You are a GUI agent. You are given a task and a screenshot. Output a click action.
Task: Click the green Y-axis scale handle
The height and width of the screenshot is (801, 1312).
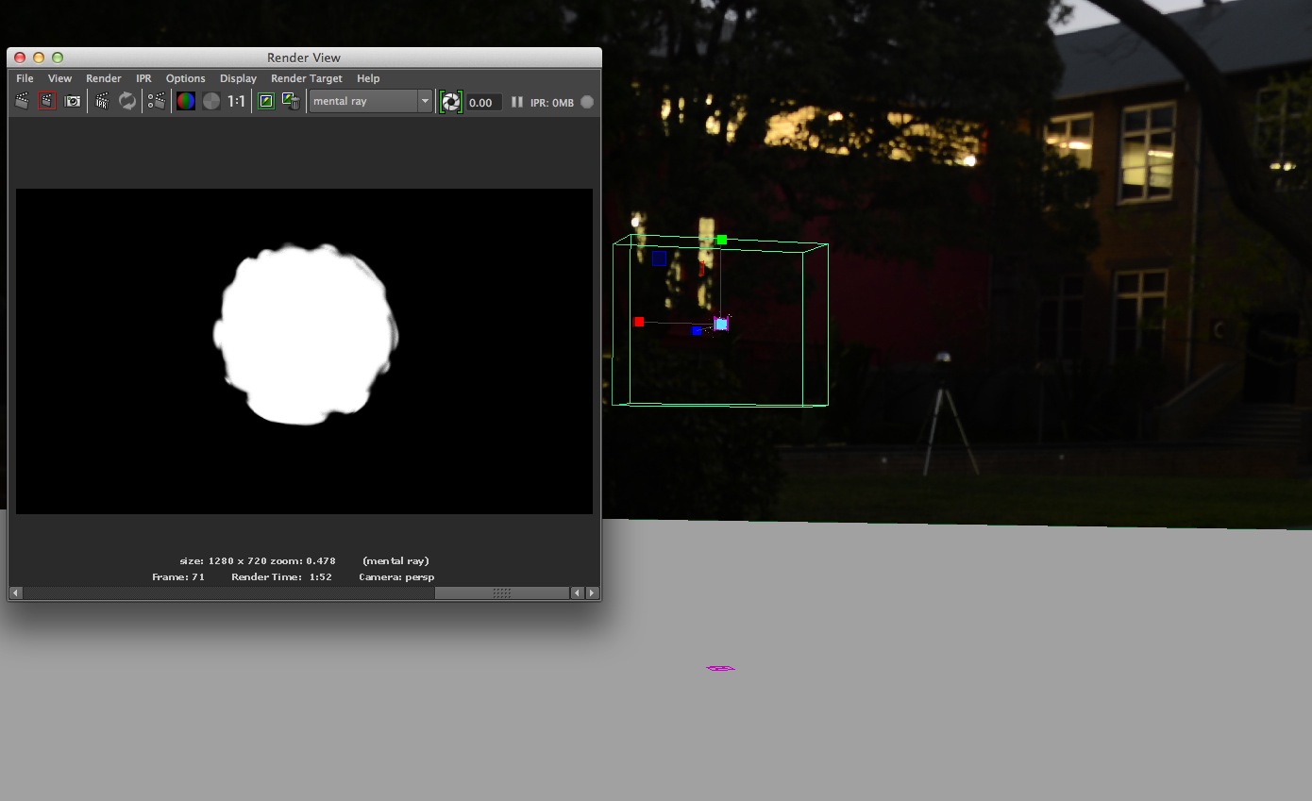(x=722, y=240)
